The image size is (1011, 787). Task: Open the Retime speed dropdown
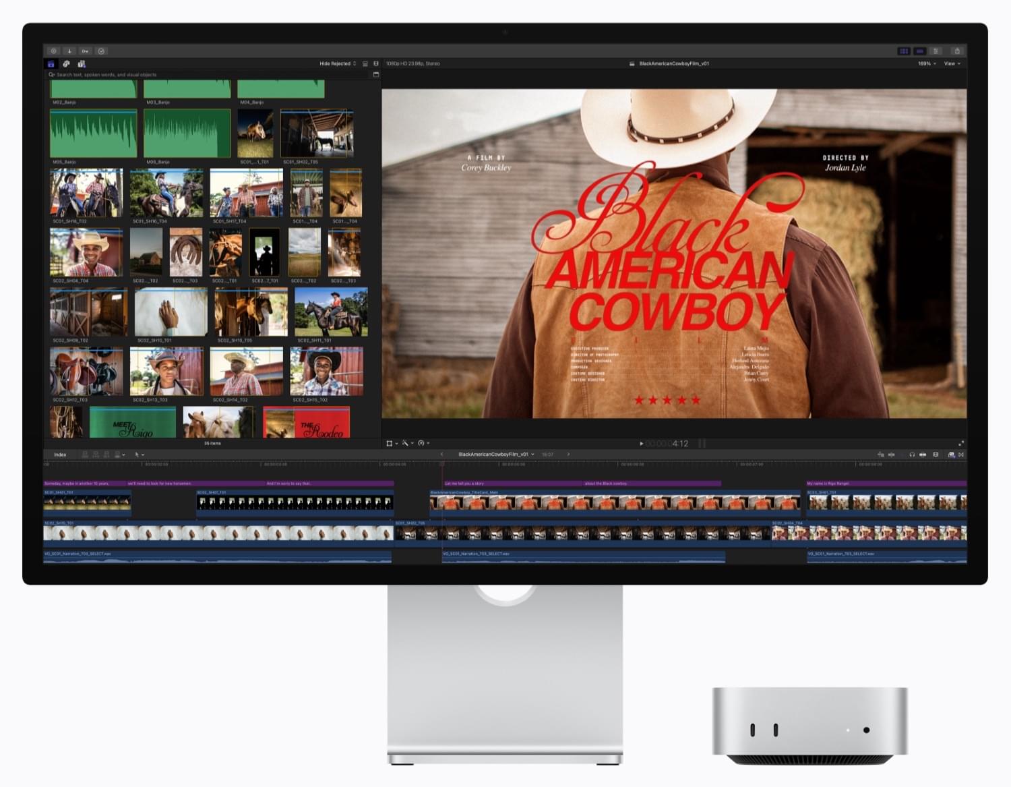pos(424,443)
